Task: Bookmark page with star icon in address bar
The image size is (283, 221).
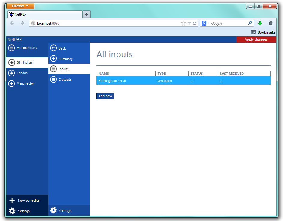Action: (x=183, y=23)
